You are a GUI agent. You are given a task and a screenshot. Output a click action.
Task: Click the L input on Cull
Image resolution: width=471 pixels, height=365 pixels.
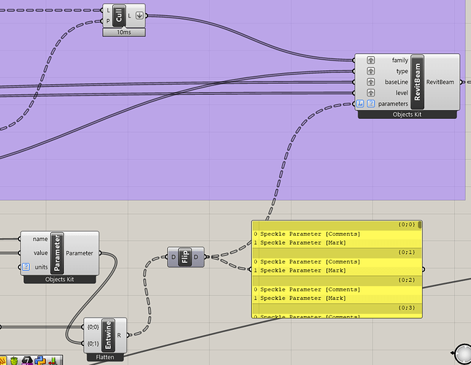[108, 10]
